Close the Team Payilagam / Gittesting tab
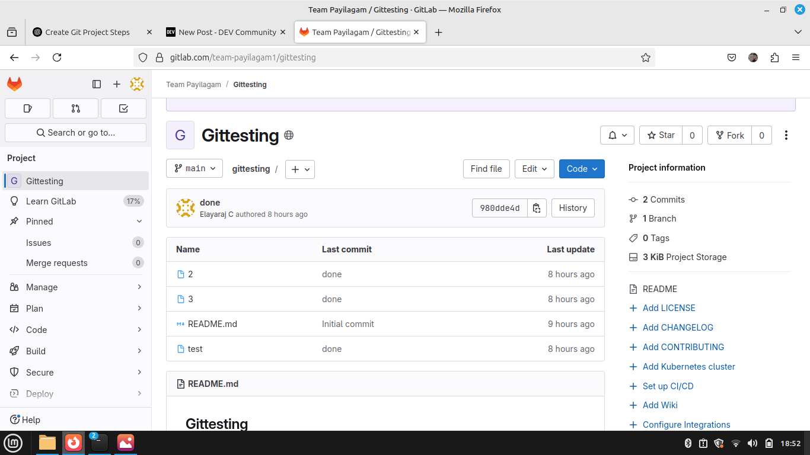Viewport: 810px width, 455px height. (416, 32)
